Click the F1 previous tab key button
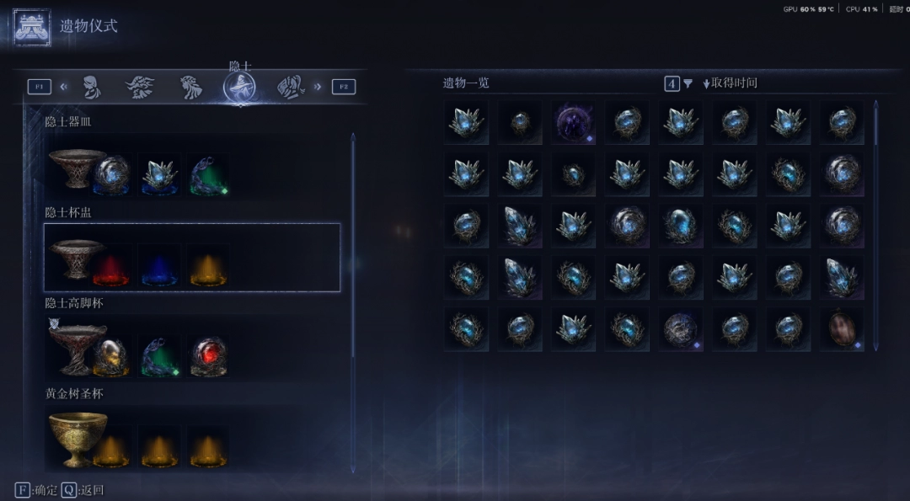910x501 pixels. pyautogui.click(x=40, y=87)
